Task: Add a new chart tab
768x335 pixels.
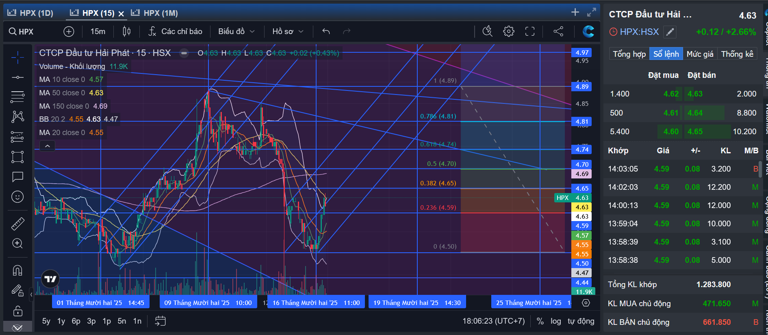Action: pos(575,12)
